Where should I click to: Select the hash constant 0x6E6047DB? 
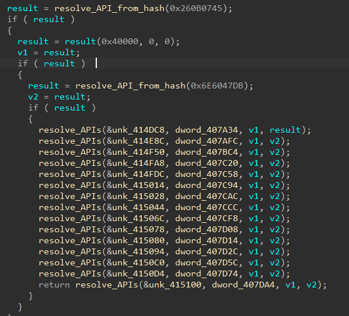click(217, 86)
